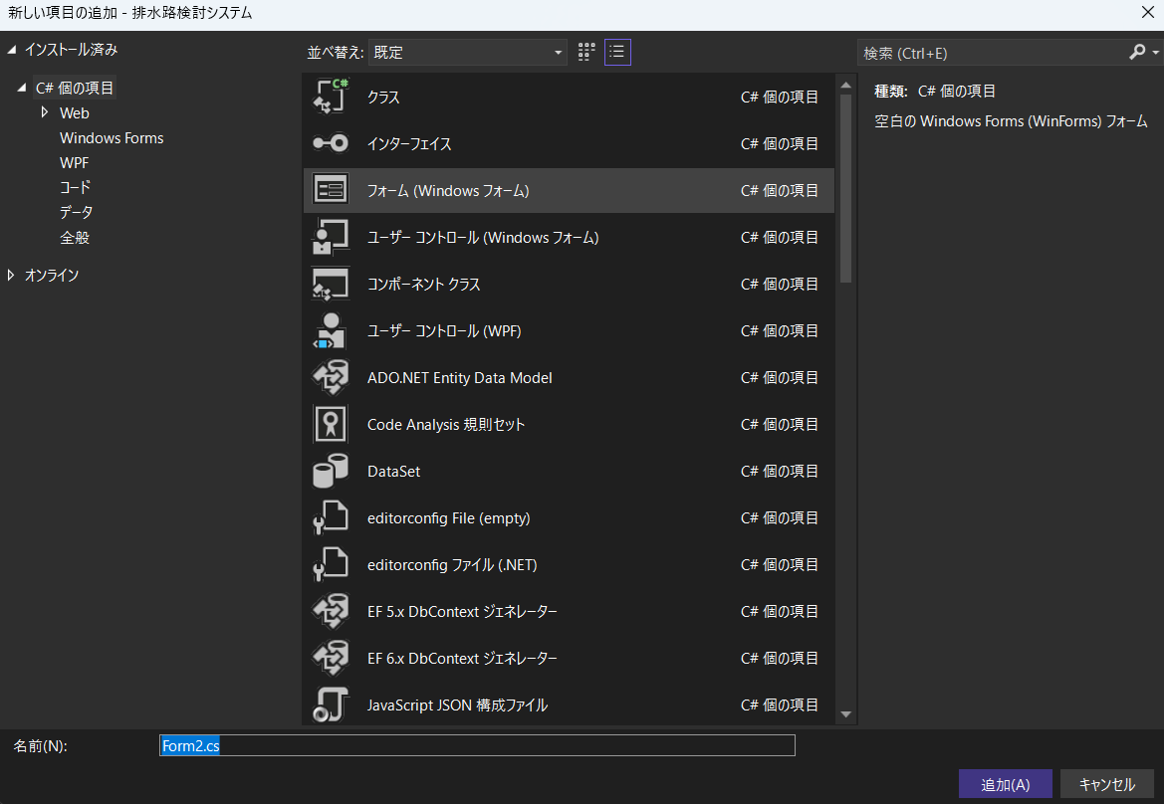Click the 追加(A) button
Viewport: 1164px width, 804px height.
1005,784
